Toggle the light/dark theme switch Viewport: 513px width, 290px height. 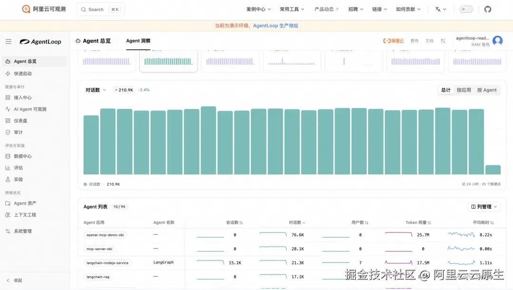pyautogui.click(x=466, y=9)
